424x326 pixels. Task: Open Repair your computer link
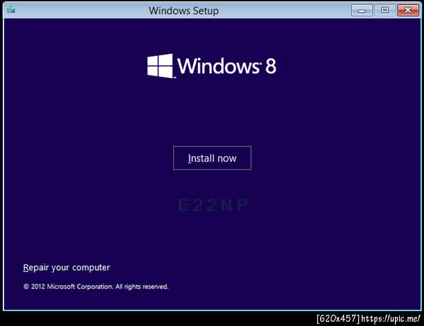tap(66, 267)
